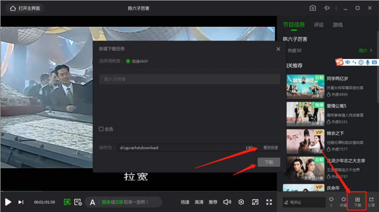This screenshot has height=212, width=379.
Task: Open the 倍速 playback speed menu
Action: tap(185, 202)
